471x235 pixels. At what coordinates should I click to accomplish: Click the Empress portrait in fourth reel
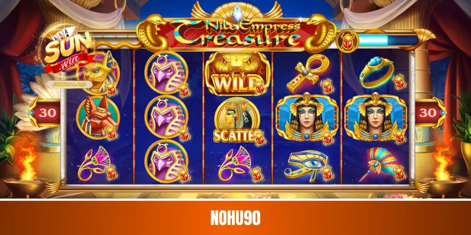click(307, 117)
